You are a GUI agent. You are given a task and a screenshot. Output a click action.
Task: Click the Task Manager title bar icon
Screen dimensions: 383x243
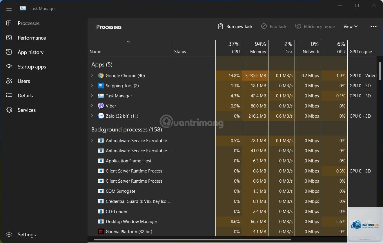click(23, 8)
